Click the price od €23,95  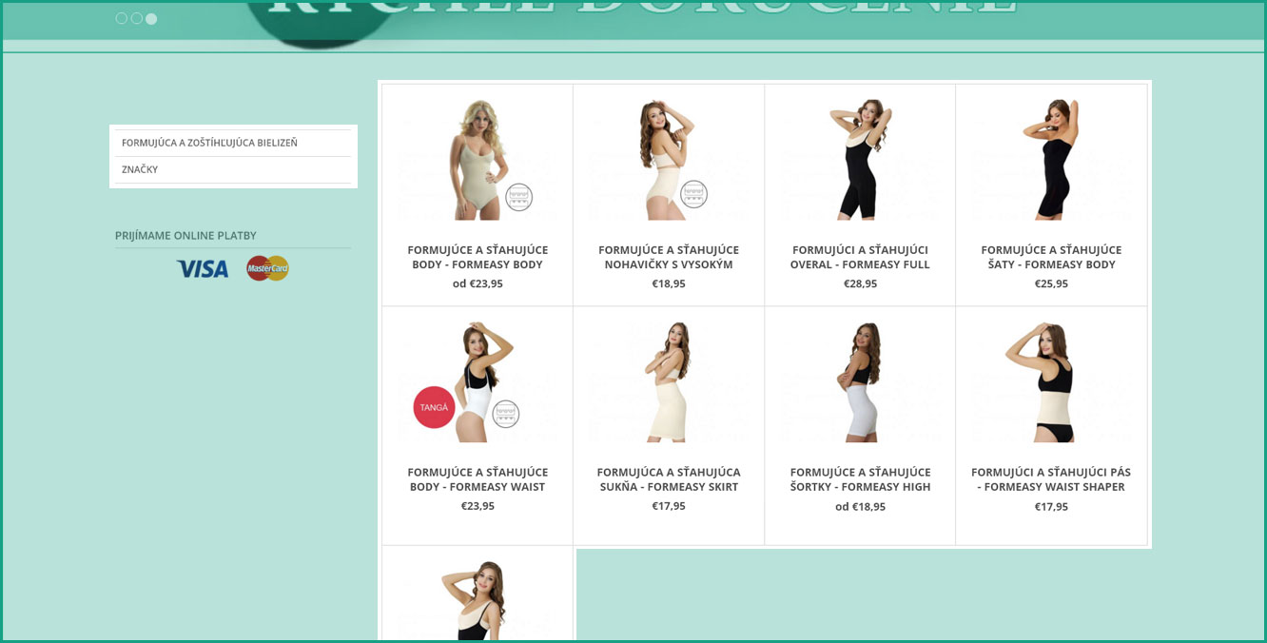(478, 283)
